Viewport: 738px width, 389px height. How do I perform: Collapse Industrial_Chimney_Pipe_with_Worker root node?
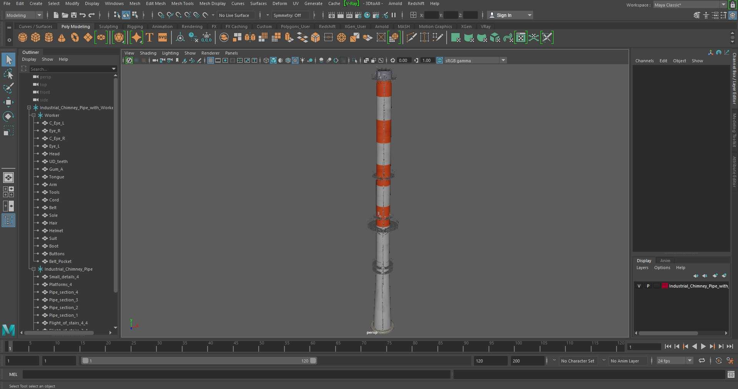click(x=29, y=108)
